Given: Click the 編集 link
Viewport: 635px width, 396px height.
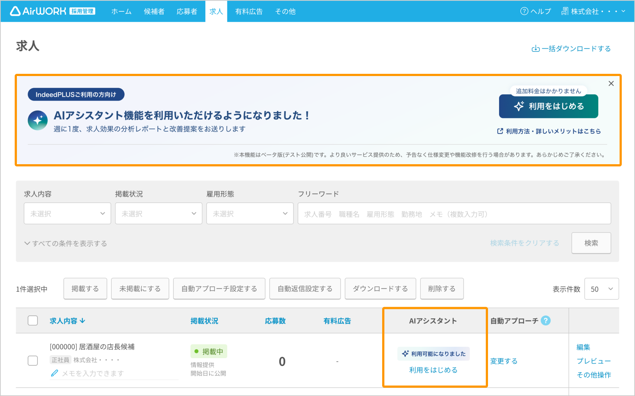Looking at the screenshot, I should [584, 347].
